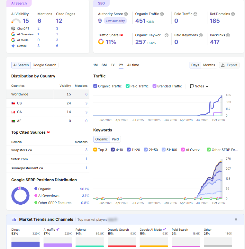
Task: Click the Backlinks info globe icon
Action: pyautogui.click(x=228, y=35)
